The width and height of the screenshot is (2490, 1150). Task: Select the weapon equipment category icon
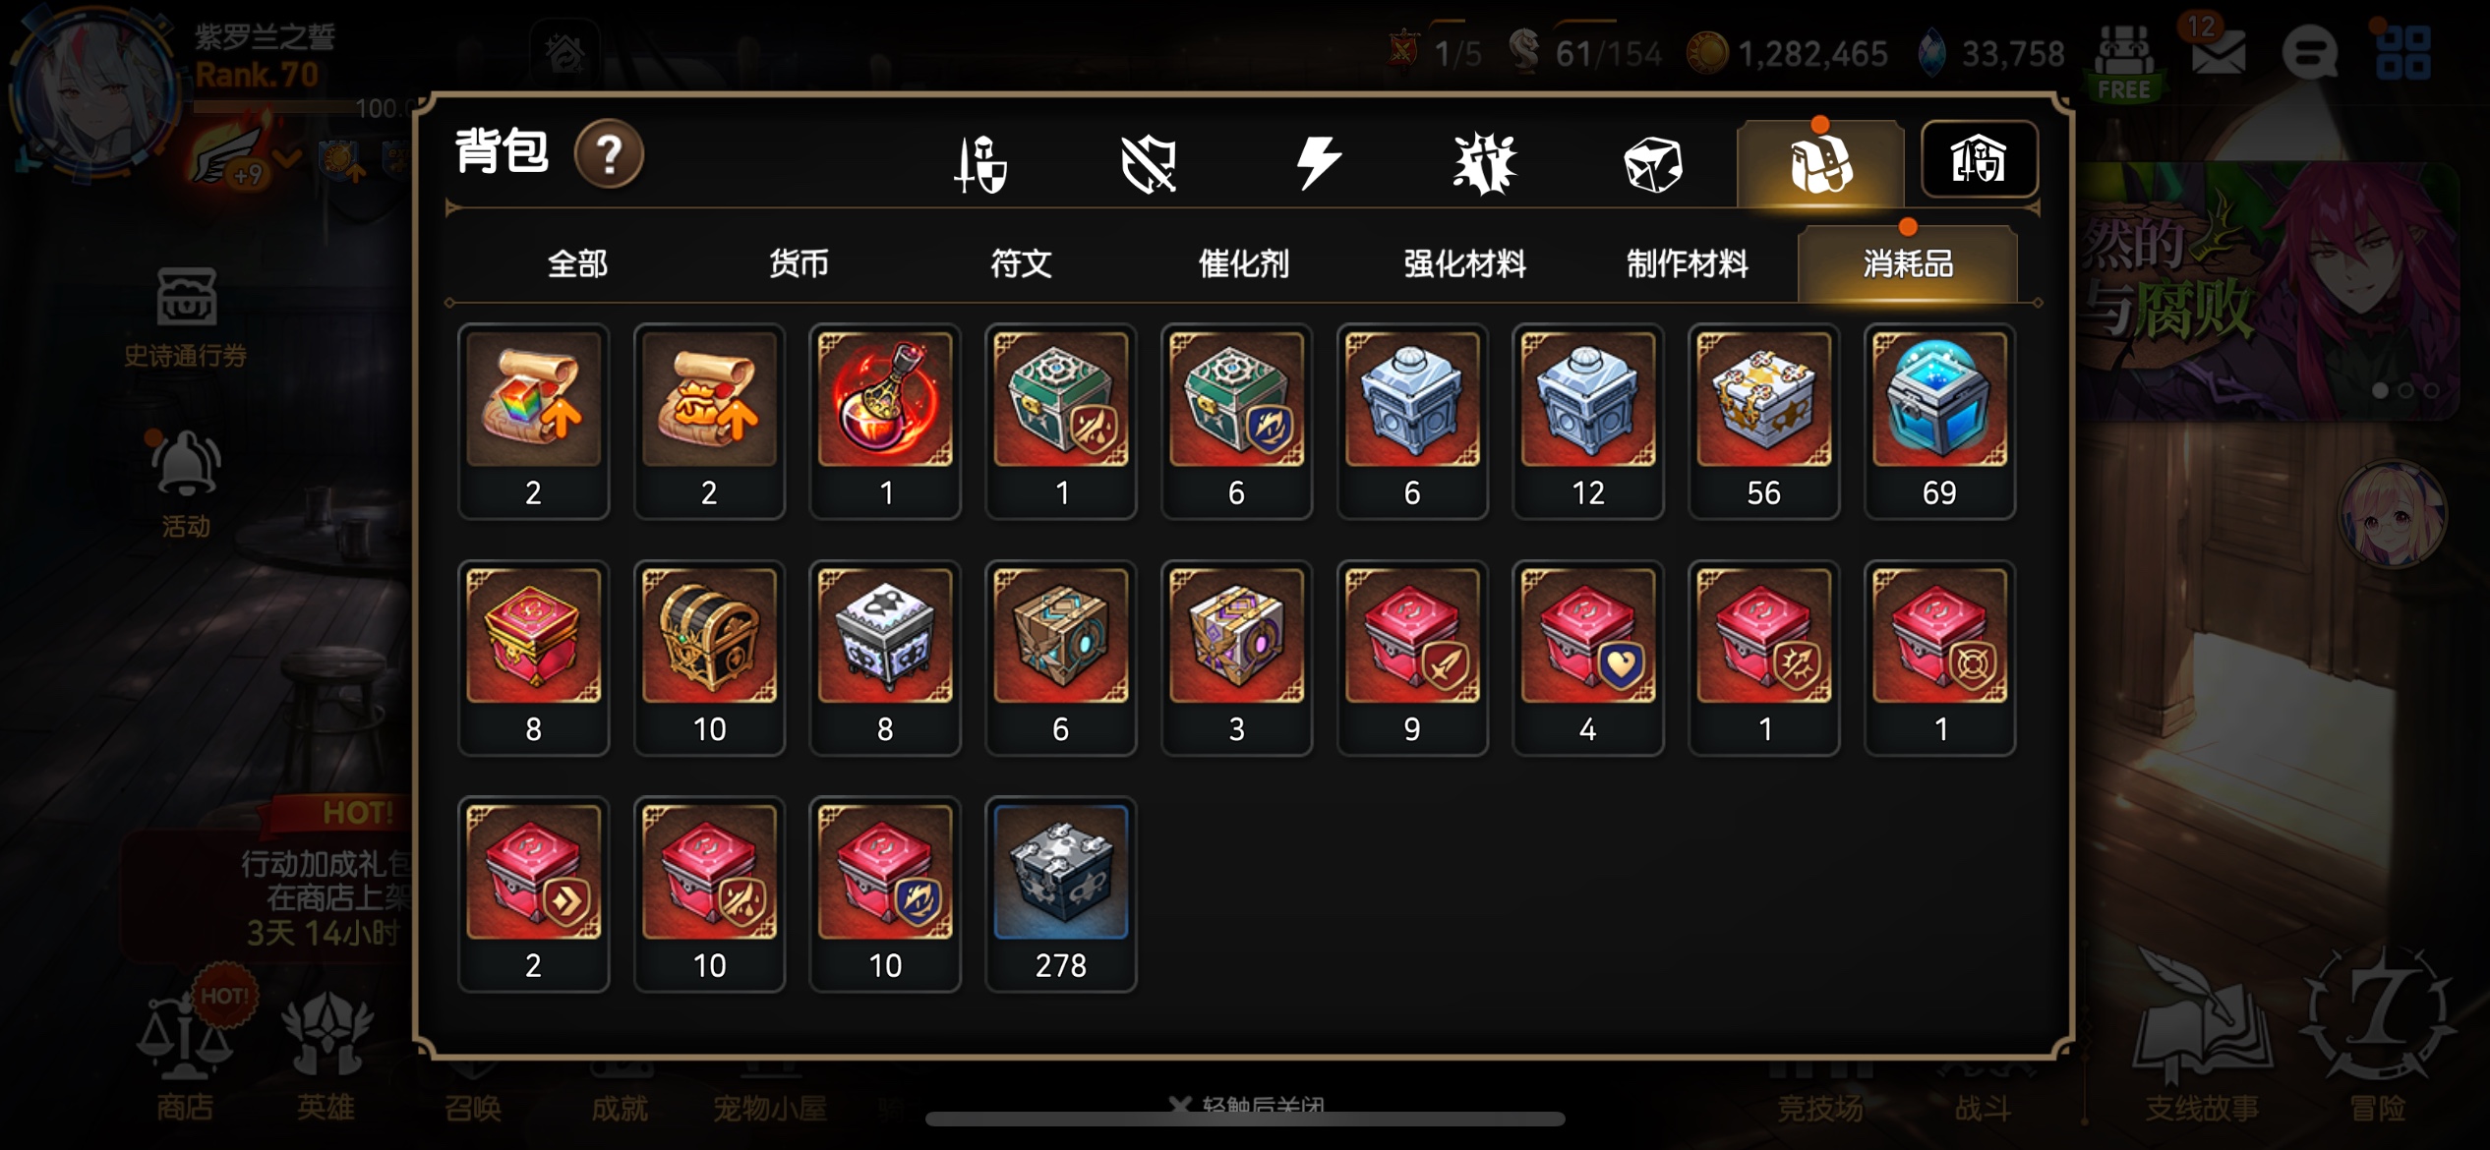[x=980, y=163]
